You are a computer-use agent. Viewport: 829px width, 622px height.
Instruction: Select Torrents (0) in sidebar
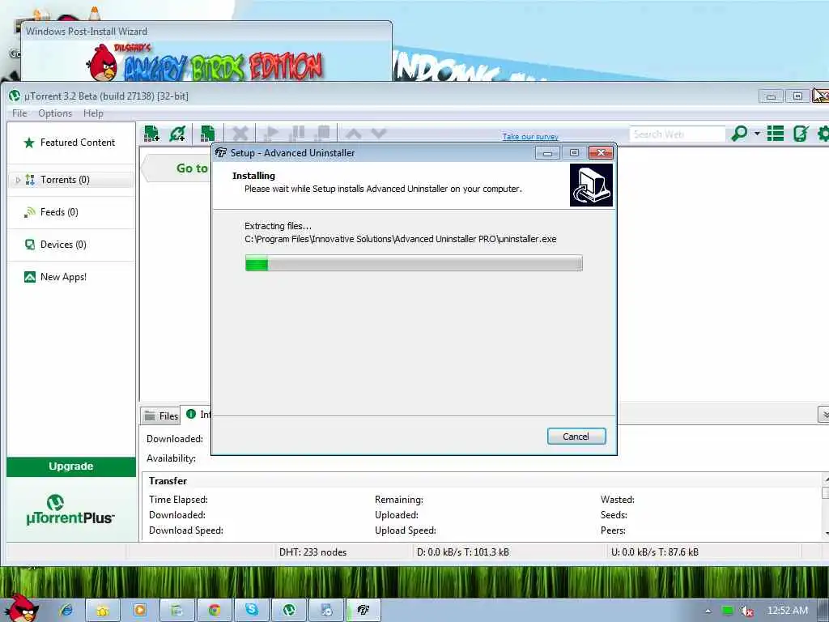click(71, 180)
